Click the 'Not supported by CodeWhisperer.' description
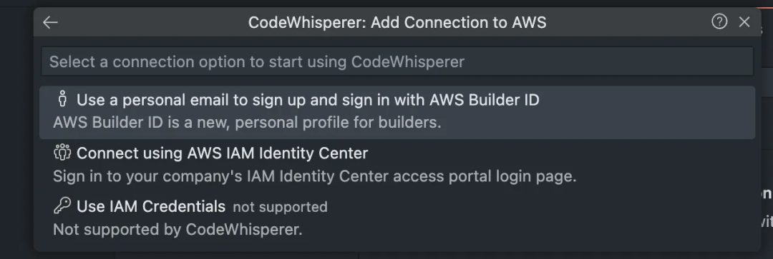This screenshot has width=773, height=259. pyautogui.click(x=178, y=230)
